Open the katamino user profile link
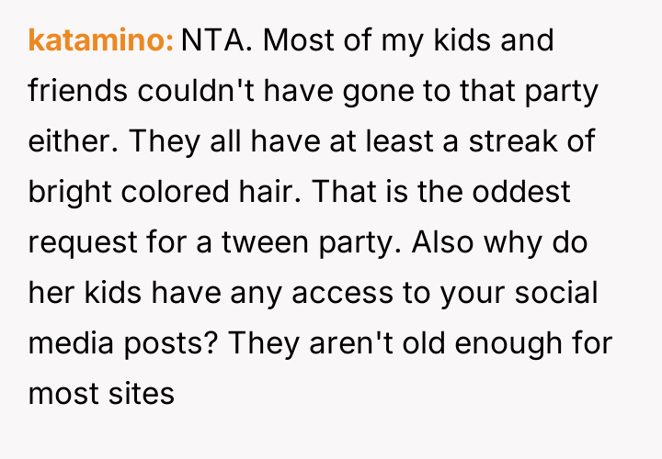The image size is (662, 459). point(101,41)
